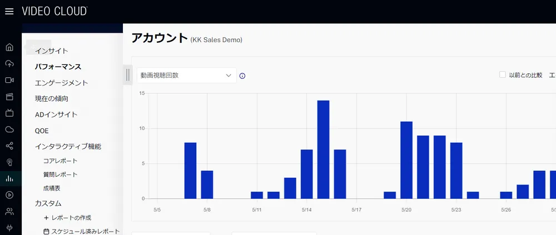Viewport: 556px width, 235px height.
Task: Open the Analytics bar chart icon
Action: 9,179
